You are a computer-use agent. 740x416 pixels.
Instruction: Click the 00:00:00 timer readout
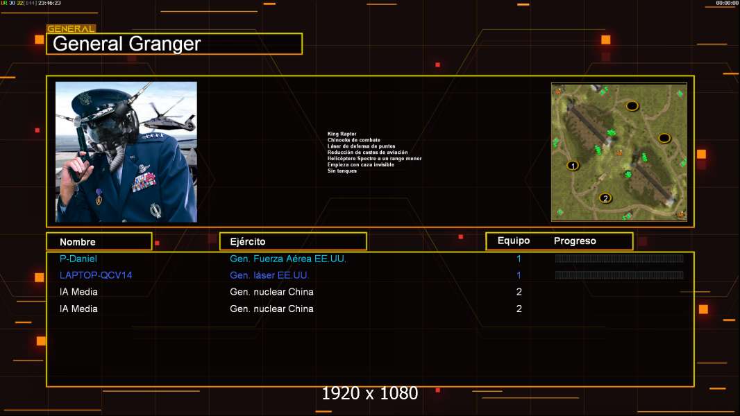point(728,3)
